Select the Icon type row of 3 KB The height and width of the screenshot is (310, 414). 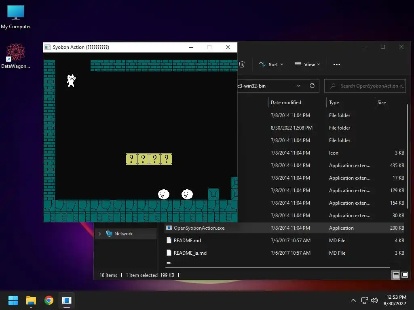tap(321, 153)
